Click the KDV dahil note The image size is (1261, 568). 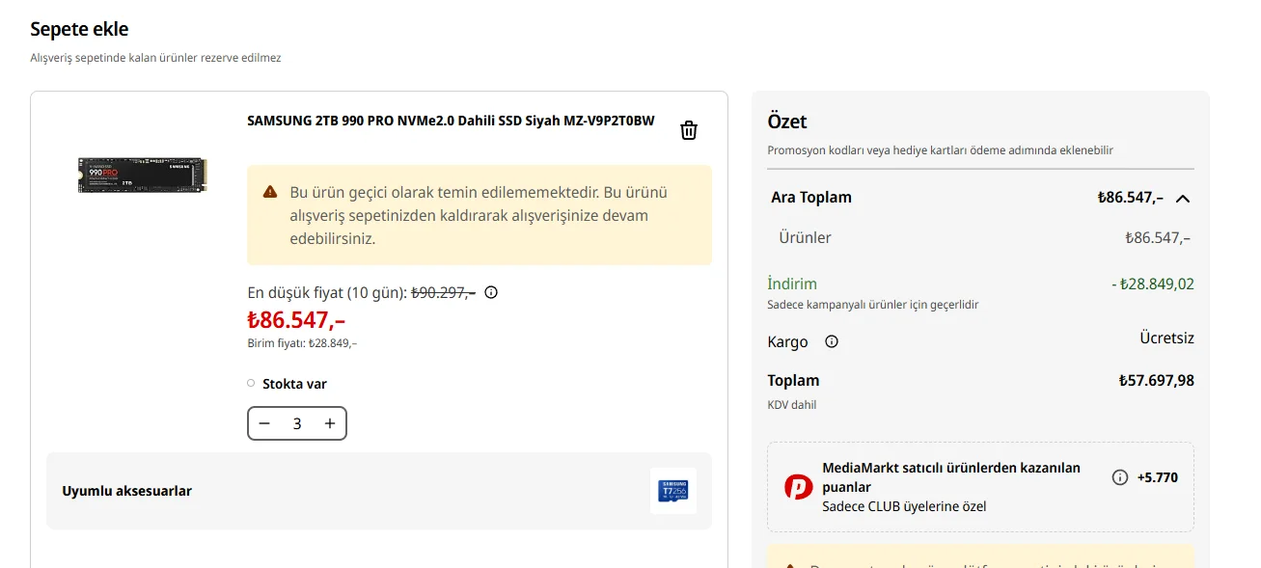(x=792, y=405)
